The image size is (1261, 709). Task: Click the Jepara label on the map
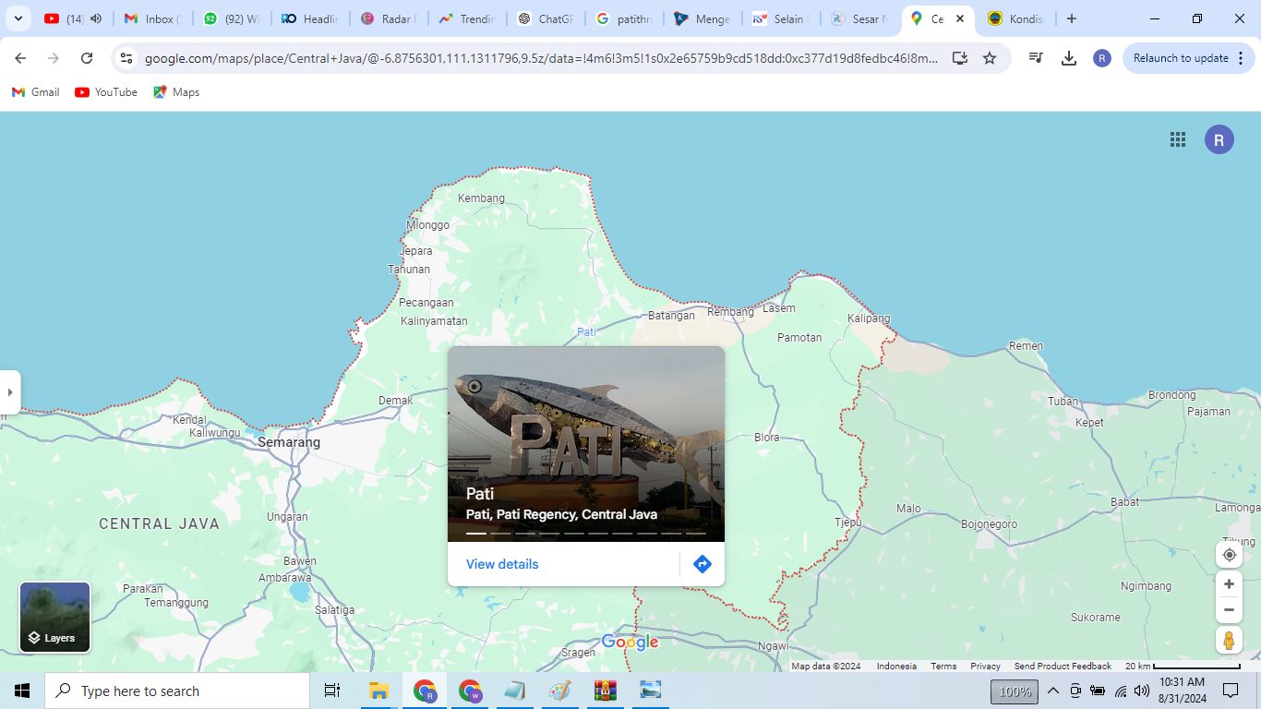coord(416,251)
